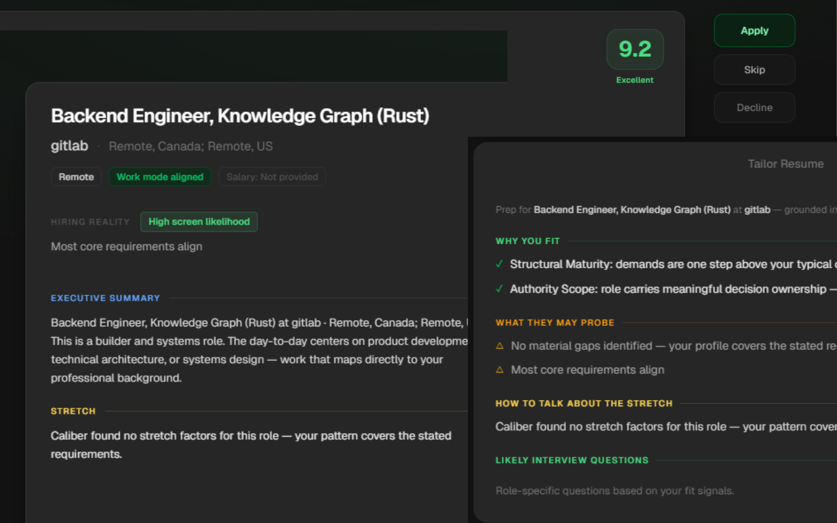Image resolution: width=837 pixels, height=523 pixels.
Task: Click warning triangle beside No material gaps
Action: [x=500, y=346]
